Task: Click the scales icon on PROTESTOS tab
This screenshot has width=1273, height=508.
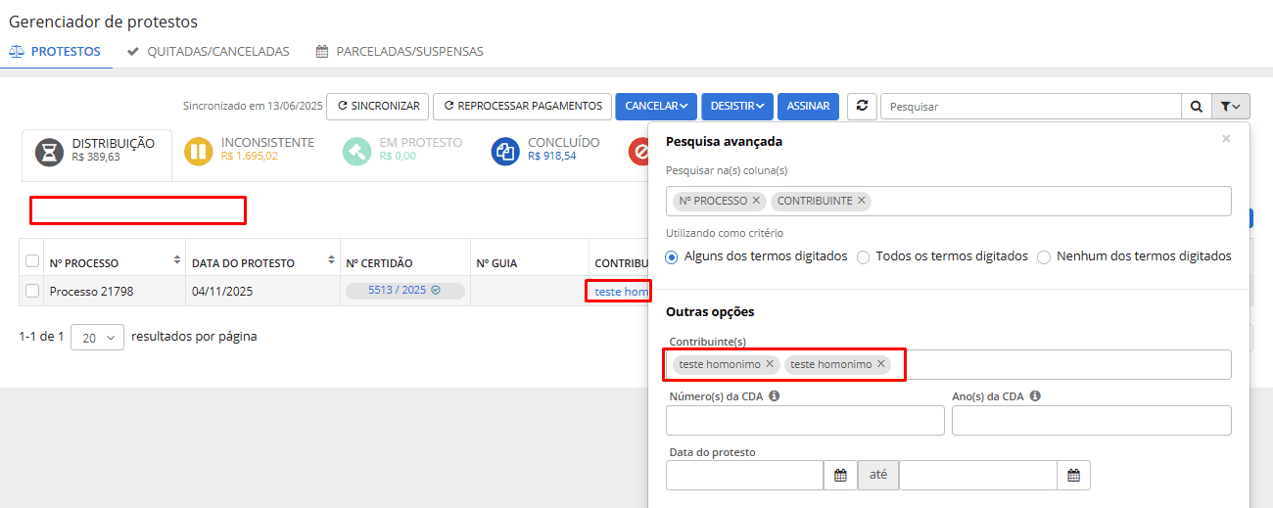Action: (17, 52)
